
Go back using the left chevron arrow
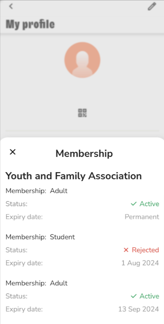[11, 6]
